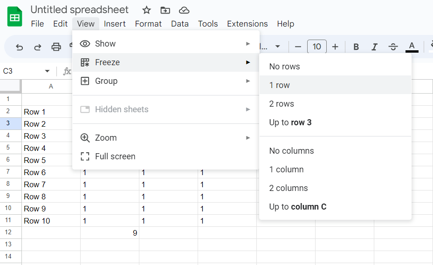The image size is (433, 265).
Task: Check the cloud save status icon
Action: (184, 10)
